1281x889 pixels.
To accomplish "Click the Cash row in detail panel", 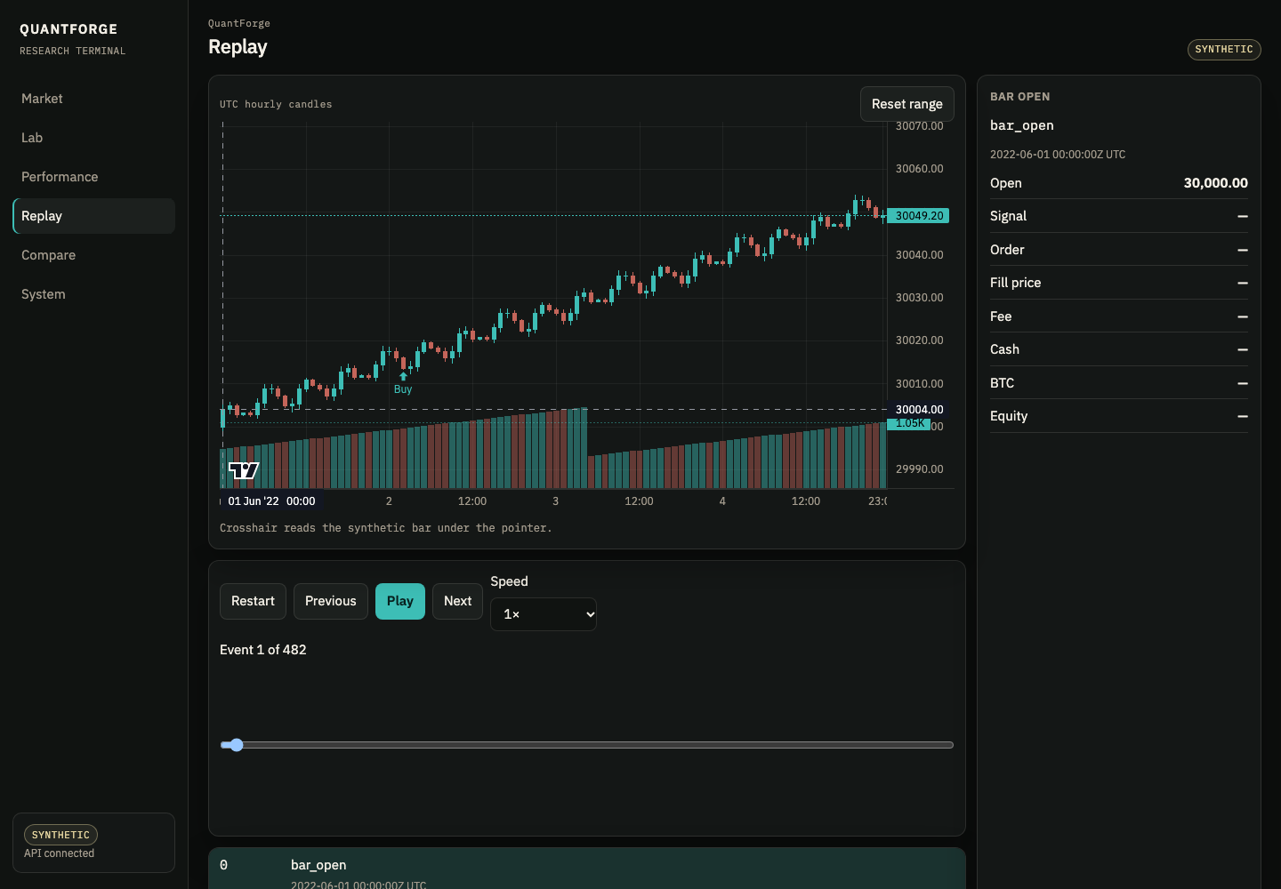I will coord(1119,349).
